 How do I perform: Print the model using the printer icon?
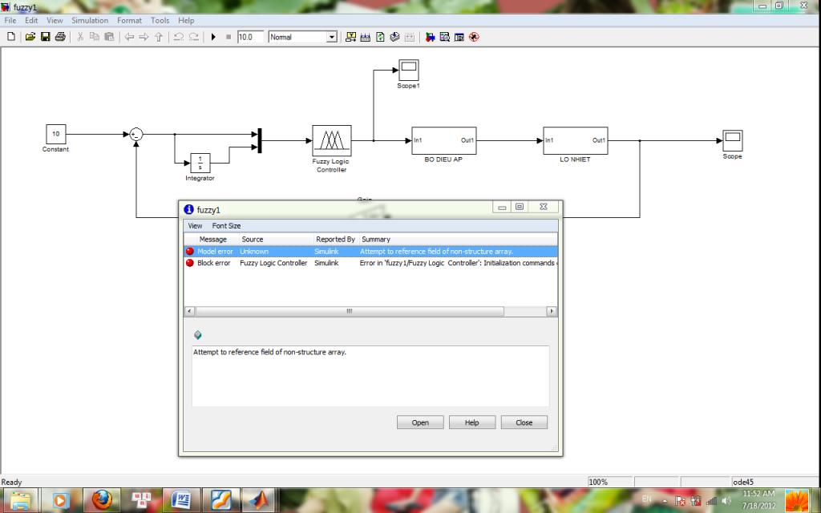[x=60, y=37]
